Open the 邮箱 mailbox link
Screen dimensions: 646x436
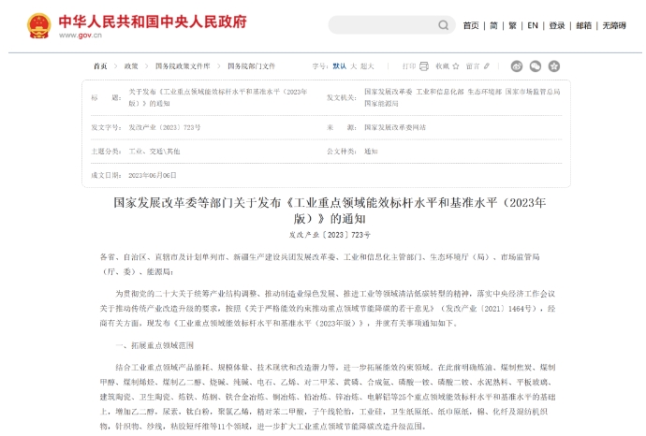[584, 25]
